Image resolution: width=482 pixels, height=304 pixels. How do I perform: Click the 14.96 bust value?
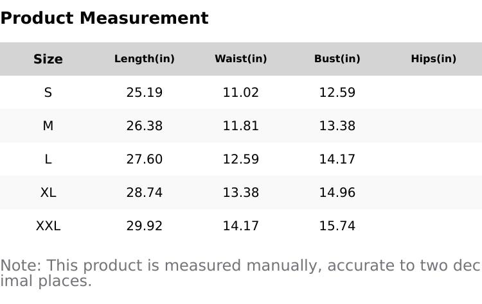[x=337, y=192]
